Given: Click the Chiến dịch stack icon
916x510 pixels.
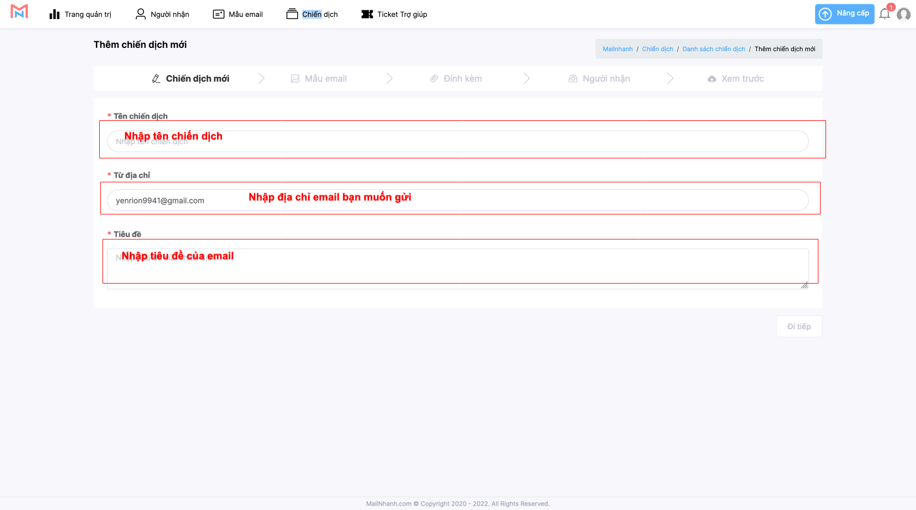Looking at the screenshot, I should (292, 14).
